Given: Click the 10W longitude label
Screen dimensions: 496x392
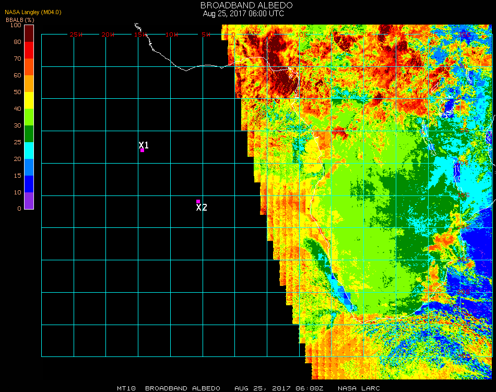Looking at the screenshot, I should (x=172, y=34).
